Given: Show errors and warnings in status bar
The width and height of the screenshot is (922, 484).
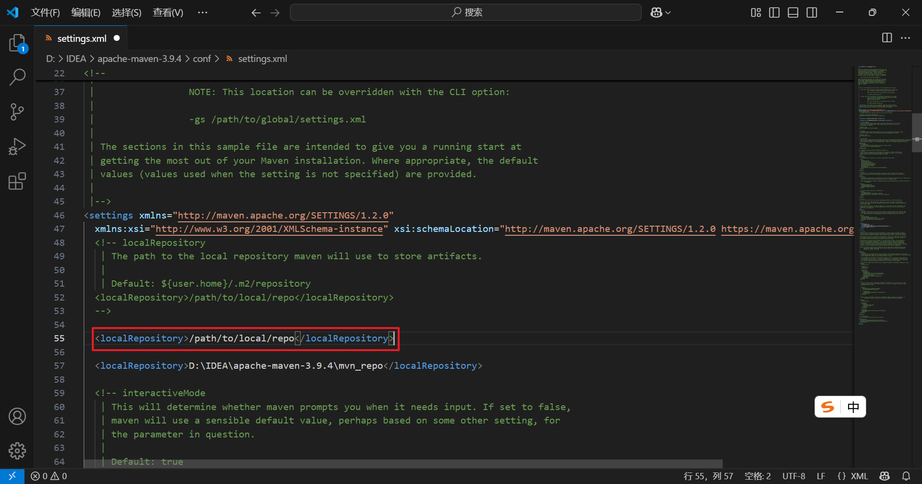Looking at the screenshot, I should pos(49,476).
